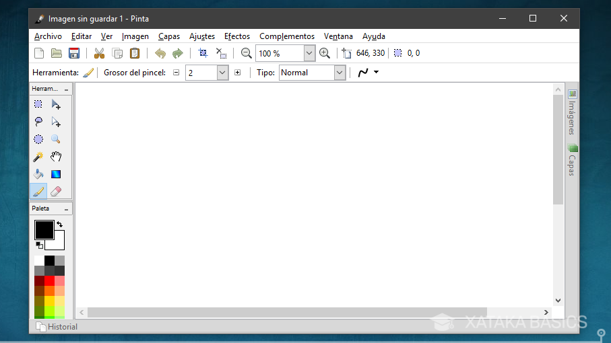Open the Ventana menu
The image size is (611, 343).
click(x=338, y=36)
